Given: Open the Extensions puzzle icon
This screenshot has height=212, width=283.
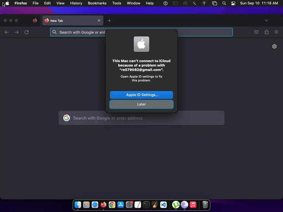Looking at the screenshot, I should click(x=266, y=32).
